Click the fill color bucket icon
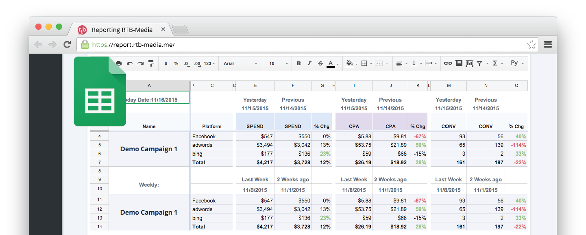586x235 pixels. point(349,63)
